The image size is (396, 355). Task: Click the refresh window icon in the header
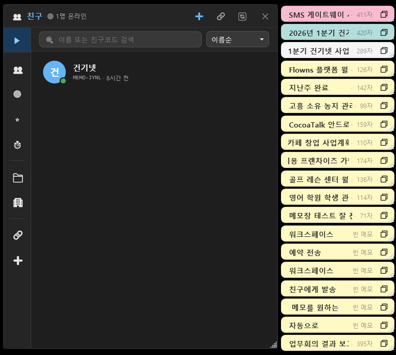click(x=243, y=17)
